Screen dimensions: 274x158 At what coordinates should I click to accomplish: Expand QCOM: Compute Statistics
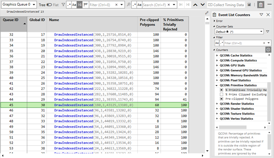[x=217, y=61]
